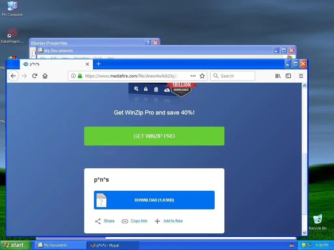Select the p*n*s browser tab

[56, 64]
